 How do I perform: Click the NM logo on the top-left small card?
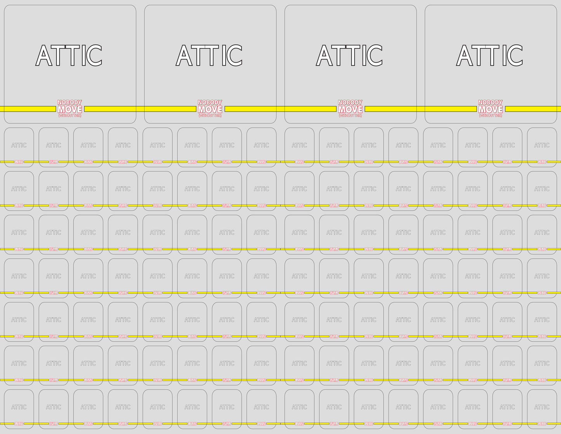19,162
